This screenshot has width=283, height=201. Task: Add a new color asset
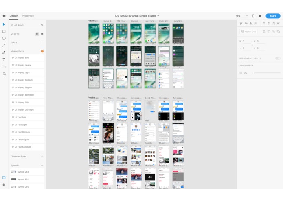[x=42, y=42]
